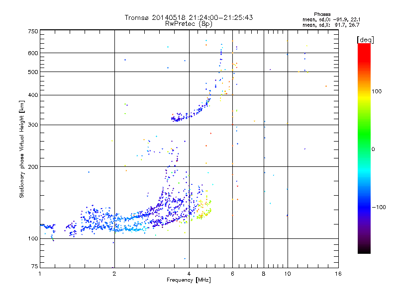Image resolution: width=398 pixels, height=298 pixels.
Task: Click the x-axis tick label '8'
Action: (x=264, y=274)
